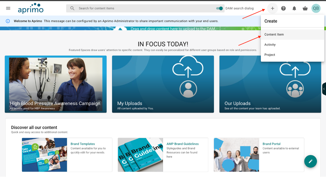This screenshot has height=177, width=326.
Task: Click the 'DAM search dialog' label
Action: 240,8
